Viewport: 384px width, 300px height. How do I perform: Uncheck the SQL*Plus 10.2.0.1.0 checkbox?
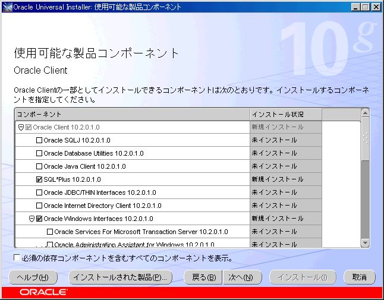click(39, 179)
